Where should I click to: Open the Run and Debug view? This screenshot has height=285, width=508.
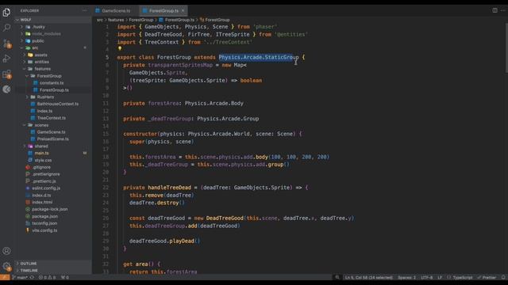coord(6,59)
